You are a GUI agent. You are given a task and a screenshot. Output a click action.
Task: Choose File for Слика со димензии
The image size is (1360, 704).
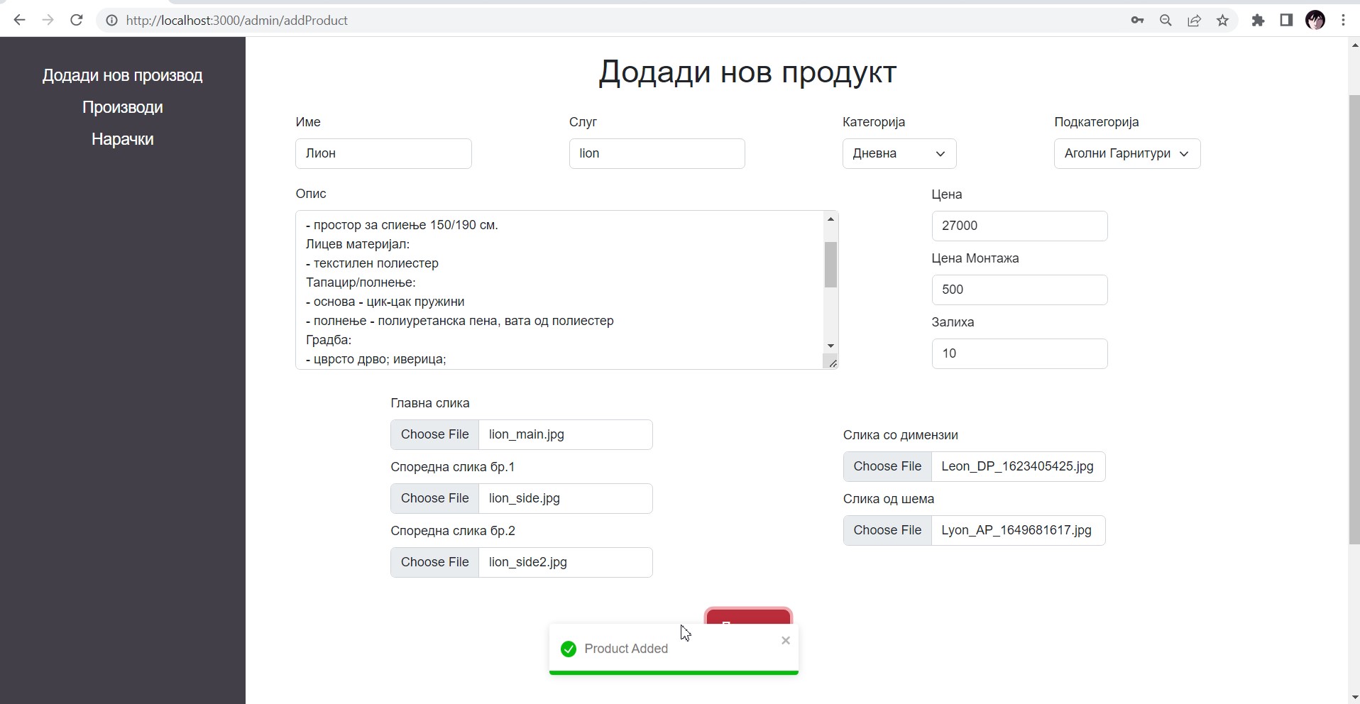point(887,466)
